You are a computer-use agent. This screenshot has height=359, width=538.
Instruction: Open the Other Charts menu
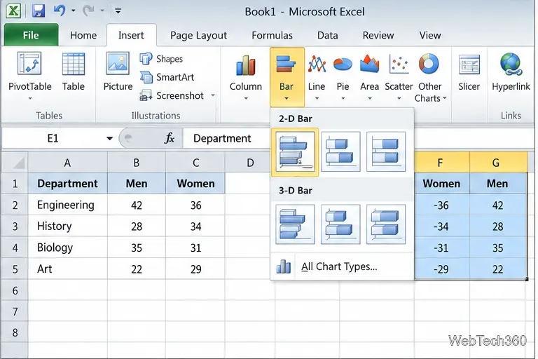tap(429, 77)
